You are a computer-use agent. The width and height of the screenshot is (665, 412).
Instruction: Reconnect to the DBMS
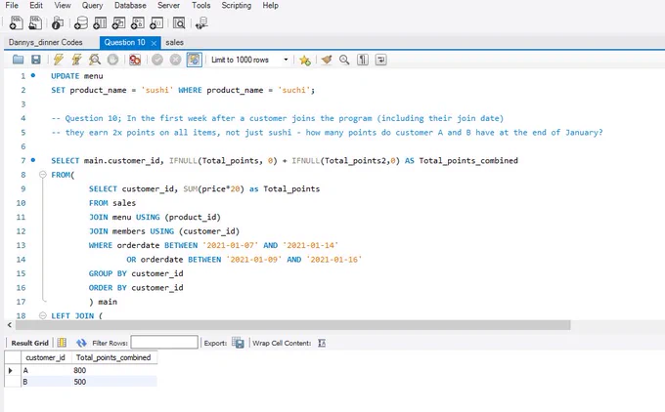coord(201,22)
